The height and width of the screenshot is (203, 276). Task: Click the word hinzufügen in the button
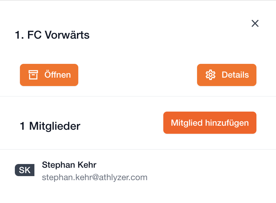coord(227,123)
